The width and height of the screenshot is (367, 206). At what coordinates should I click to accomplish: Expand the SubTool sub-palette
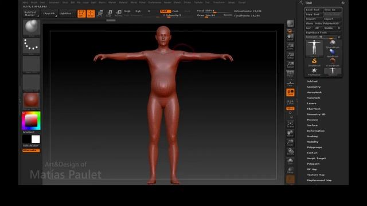(x=312, y=81)
